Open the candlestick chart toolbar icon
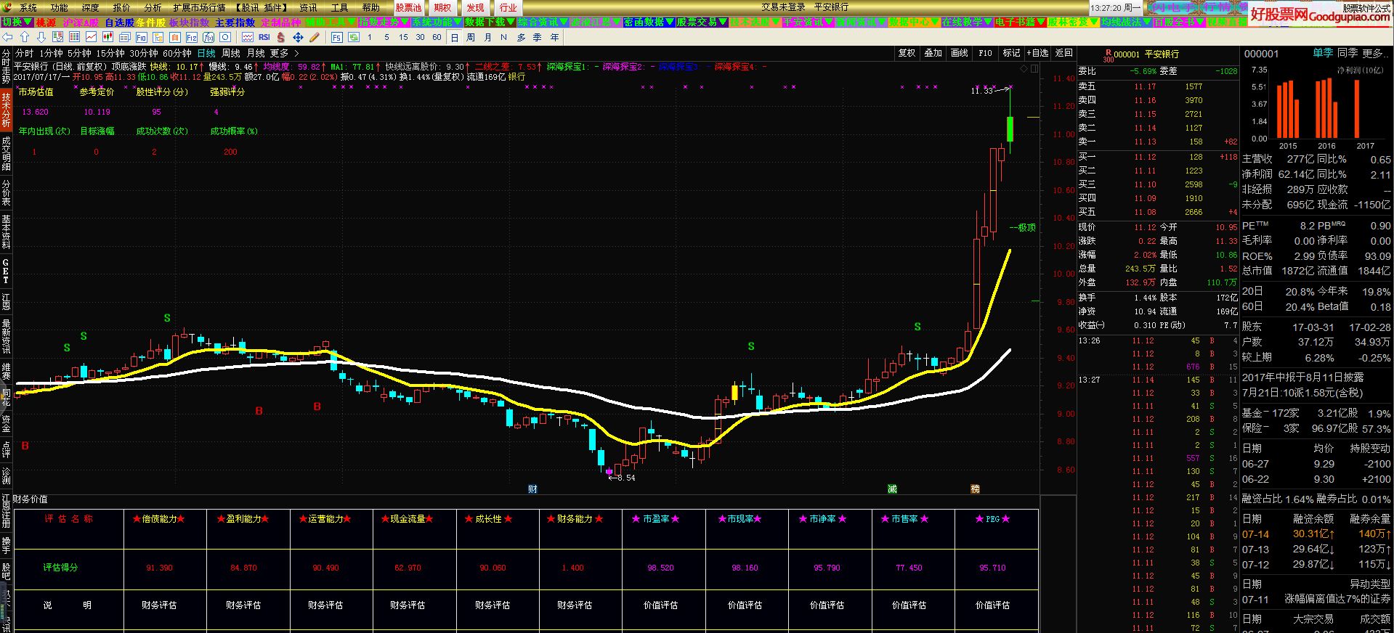Viewport: 1394px width, 633px height. [x=108, y=37]
